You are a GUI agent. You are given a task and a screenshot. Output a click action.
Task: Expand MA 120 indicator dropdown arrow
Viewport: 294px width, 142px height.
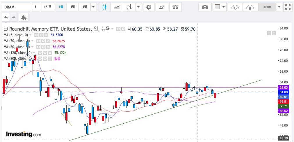34,53
